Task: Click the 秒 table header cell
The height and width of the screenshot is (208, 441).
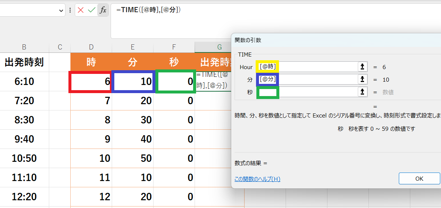Action: (x=174, y=62)
